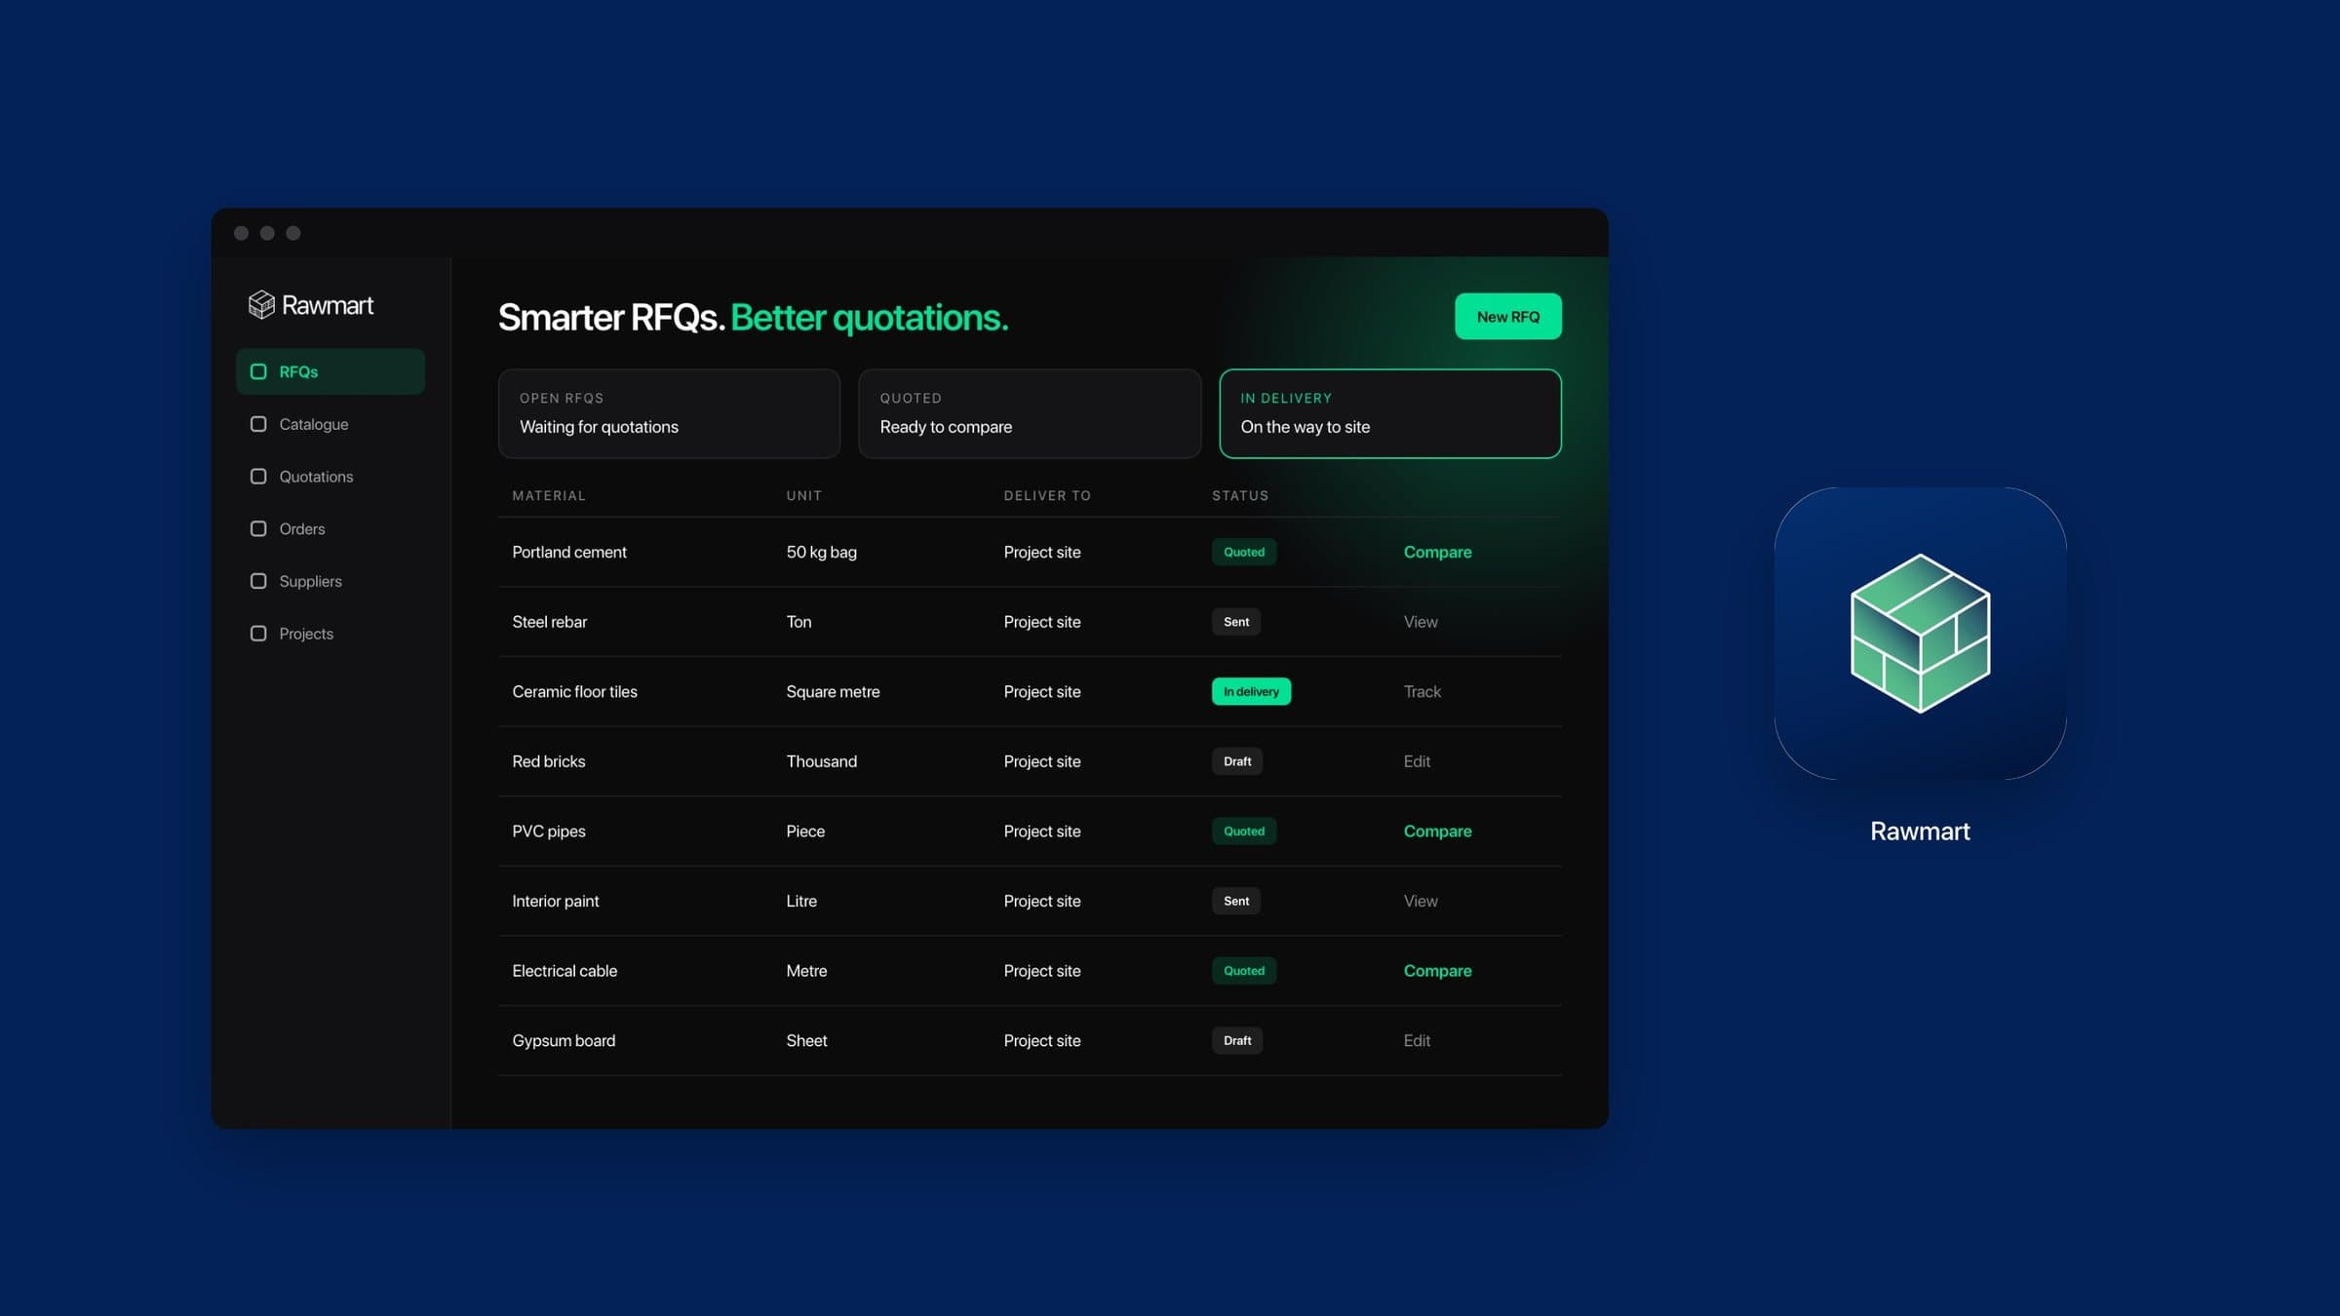This screenshot has width=2340, height=1316.
Task: Compare quotations for Portland cement
Action: (x=1437, y=552)
